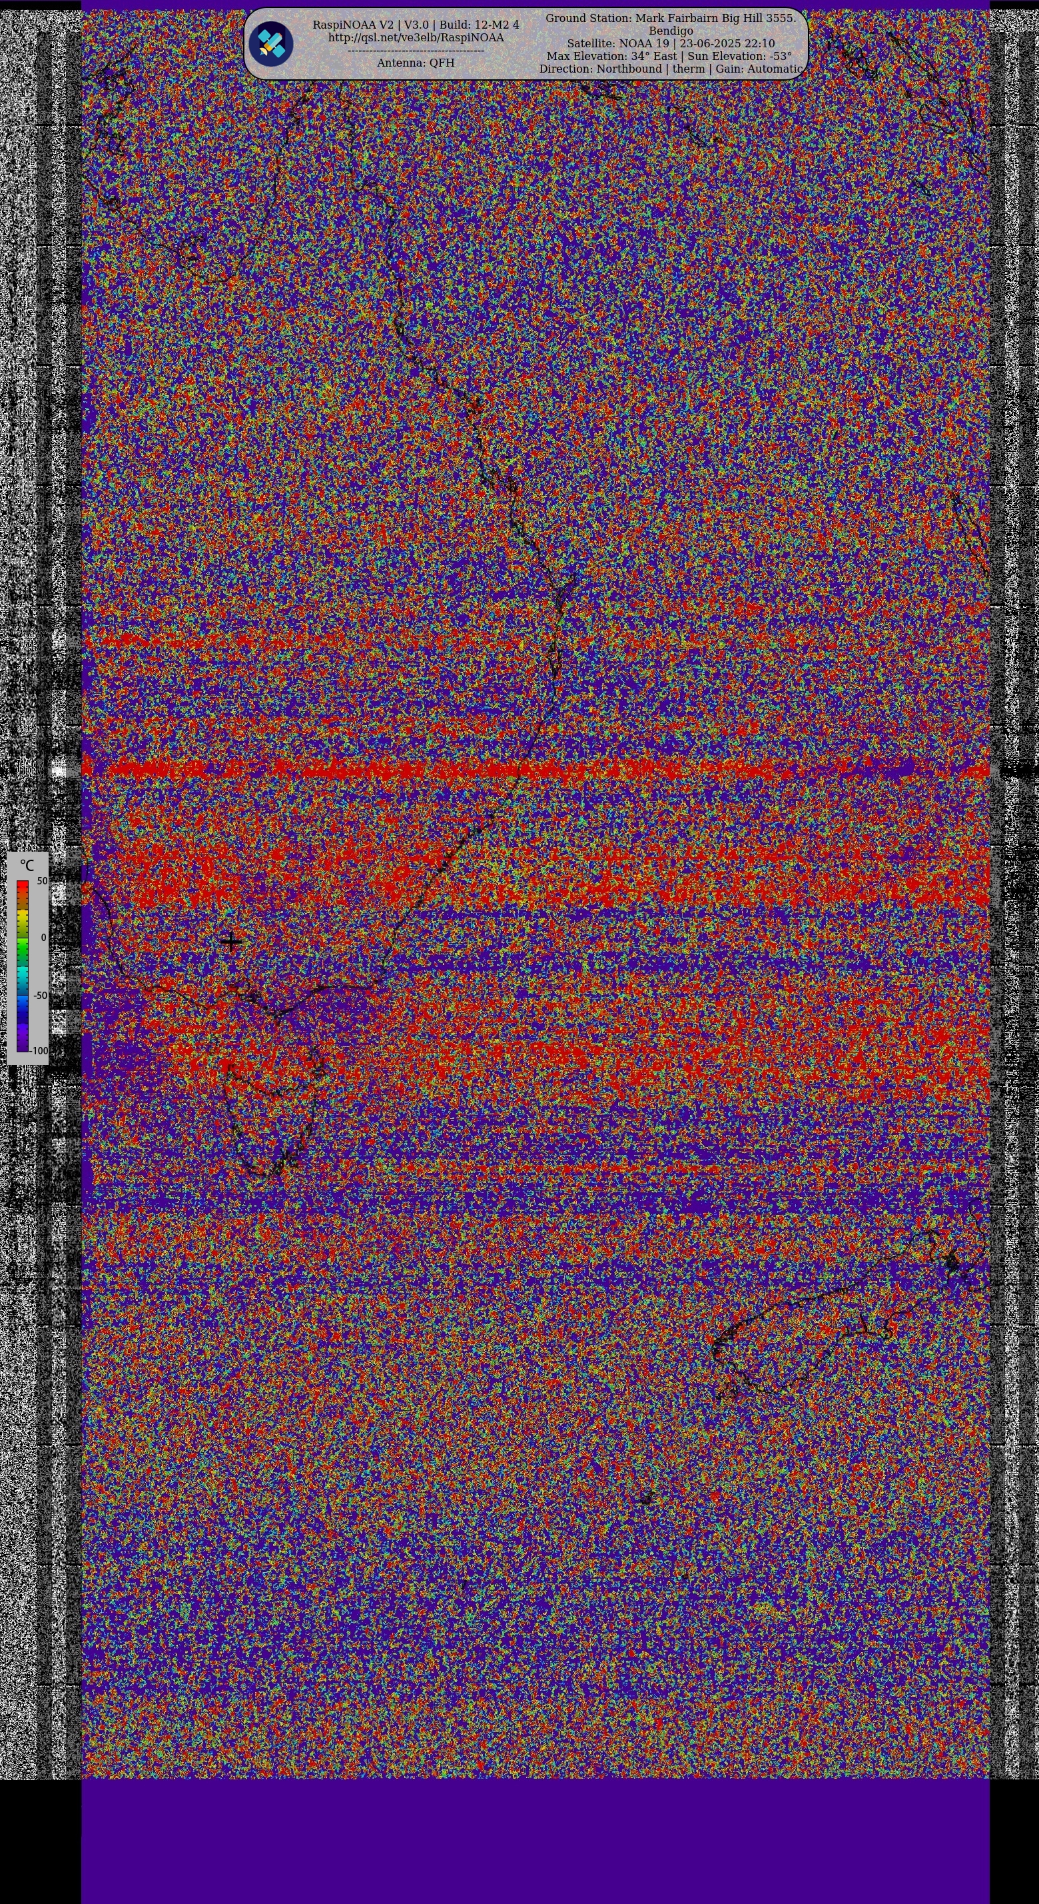Click the 'Antenna: QFH' text
The image size is (1039, 1904).
point(416,63)
